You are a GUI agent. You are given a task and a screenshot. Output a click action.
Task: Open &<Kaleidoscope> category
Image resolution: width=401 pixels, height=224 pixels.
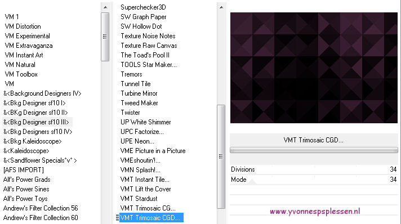26,151
